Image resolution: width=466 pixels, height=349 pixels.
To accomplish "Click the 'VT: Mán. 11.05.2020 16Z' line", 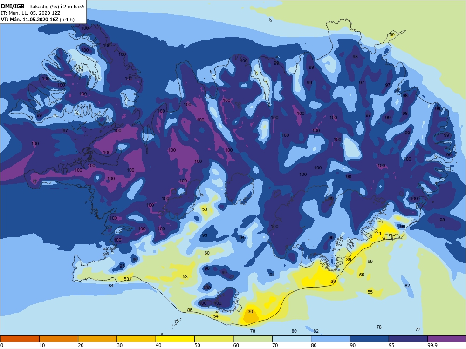I will pyautogui.click(x=38, y=20).
